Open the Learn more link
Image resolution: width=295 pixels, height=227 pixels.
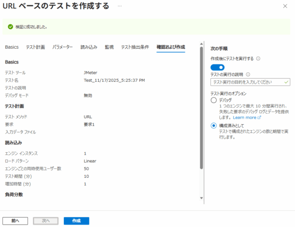[244, 118]
